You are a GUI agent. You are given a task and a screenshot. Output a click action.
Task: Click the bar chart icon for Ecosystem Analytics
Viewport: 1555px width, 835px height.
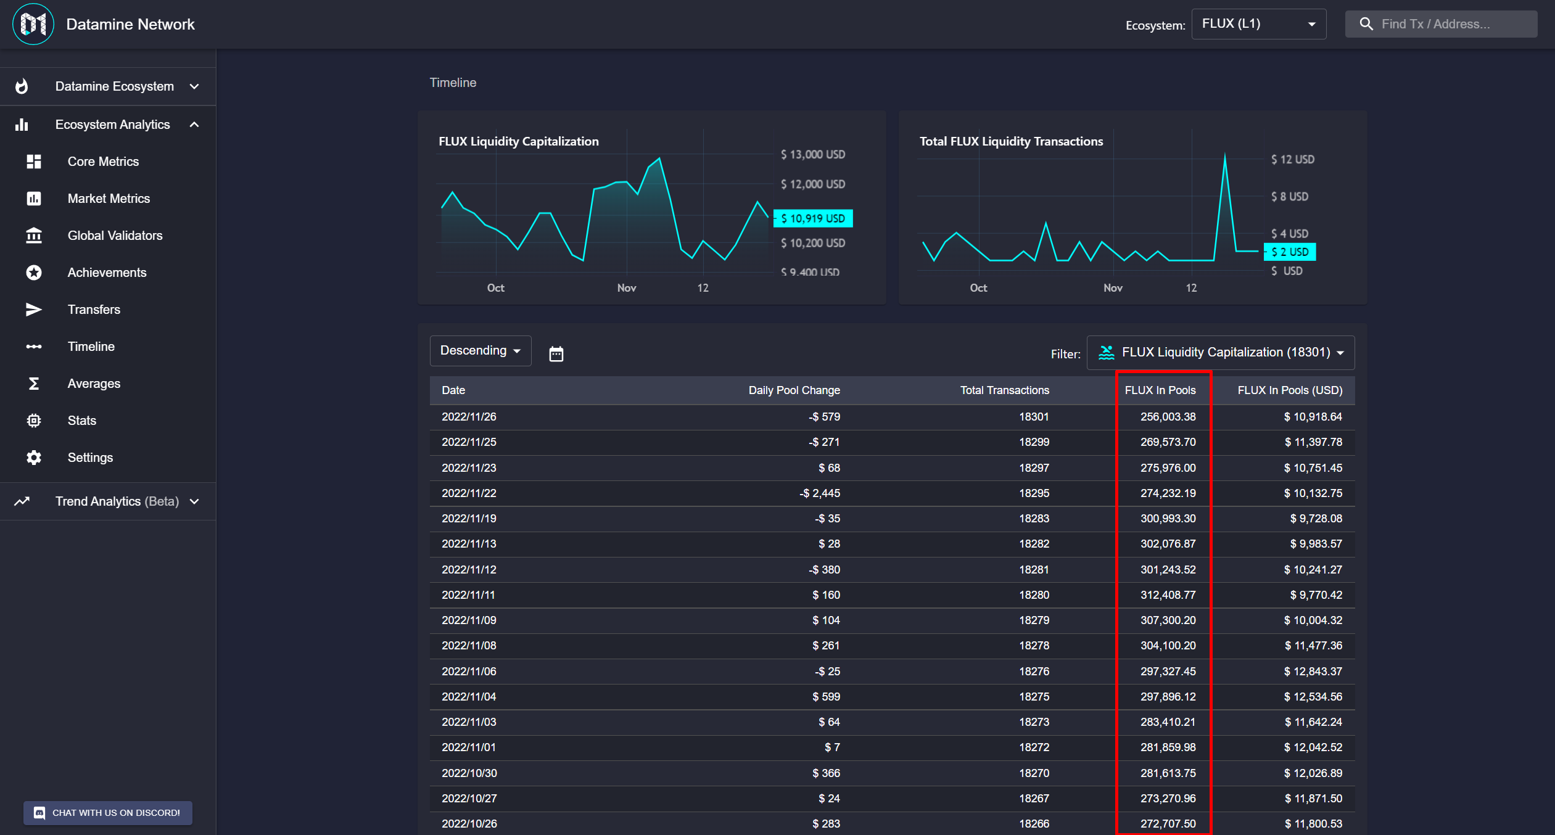[22, 125]
